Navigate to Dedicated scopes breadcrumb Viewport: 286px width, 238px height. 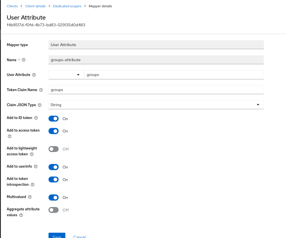tap(67, 6)
